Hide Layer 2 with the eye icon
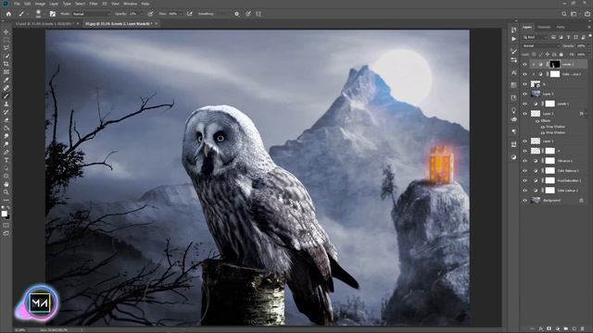The image size is (593, 333). tap(525, 113)
